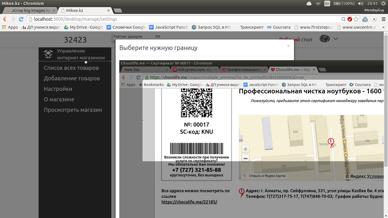
Task: Open the En keyboard layout indicator
Action: [327, 3]
